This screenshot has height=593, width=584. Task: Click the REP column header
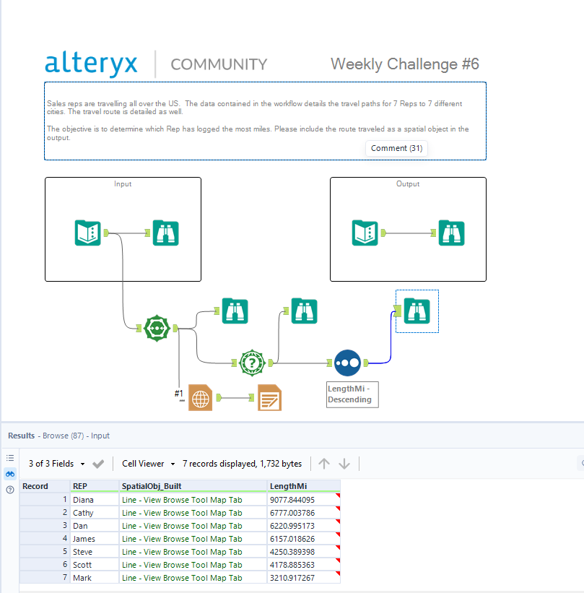(95, 486)
